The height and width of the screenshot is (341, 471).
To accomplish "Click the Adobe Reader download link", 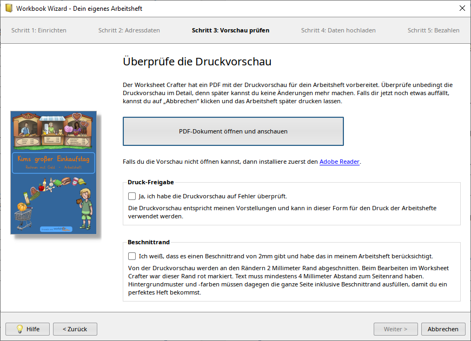I will tap(340, 161).
